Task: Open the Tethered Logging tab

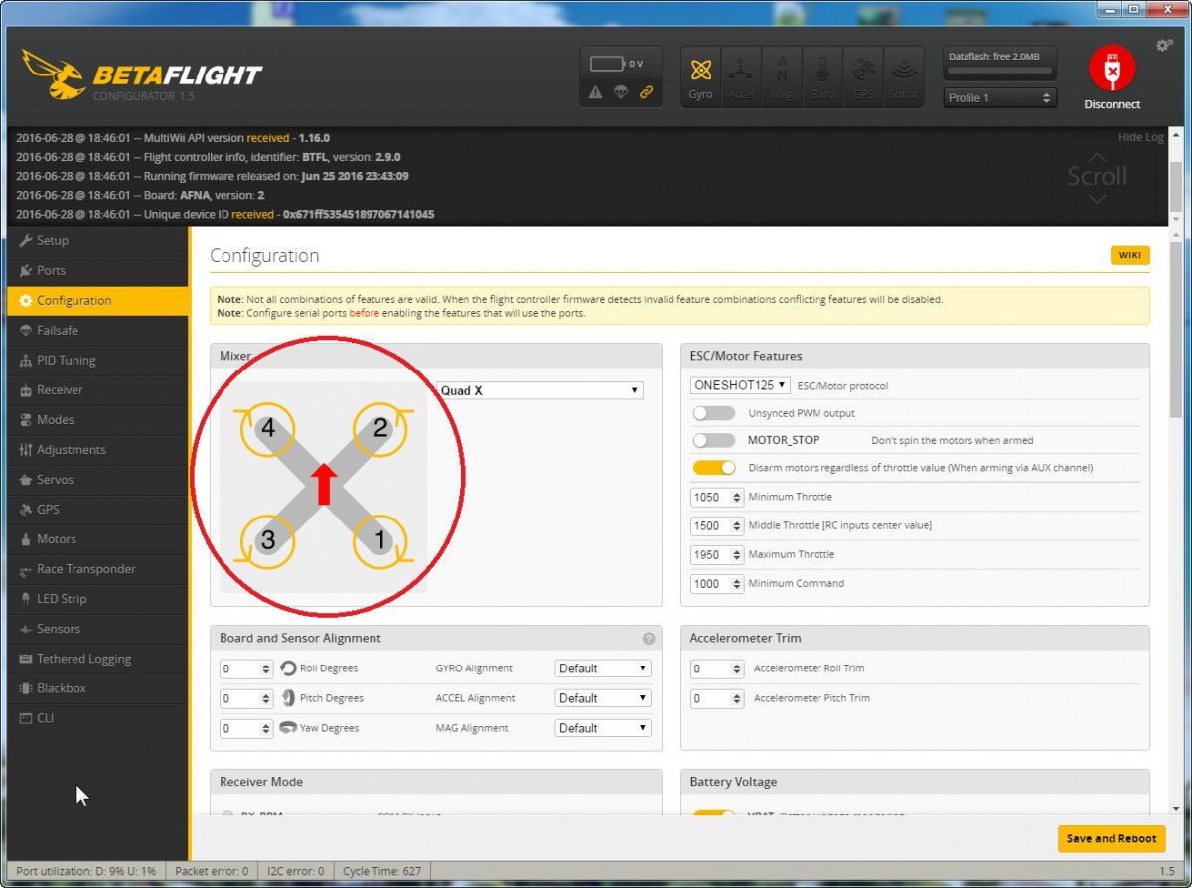Action: (x=97, y=659)
